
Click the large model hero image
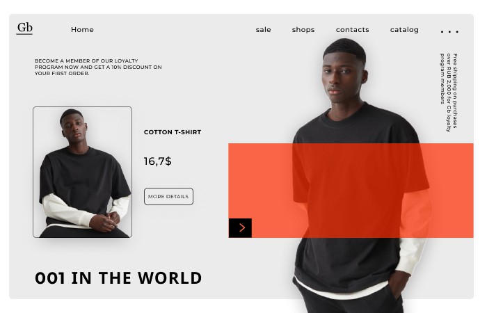360,175
